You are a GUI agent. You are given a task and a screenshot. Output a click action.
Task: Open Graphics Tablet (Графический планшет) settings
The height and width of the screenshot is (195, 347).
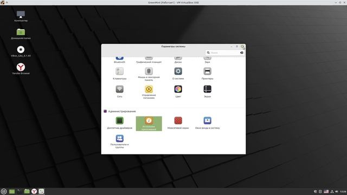[x=149, y=60]
